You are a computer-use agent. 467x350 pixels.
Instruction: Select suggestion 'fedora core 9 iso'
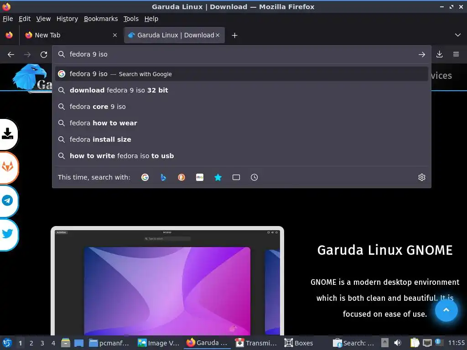(242, 107)
